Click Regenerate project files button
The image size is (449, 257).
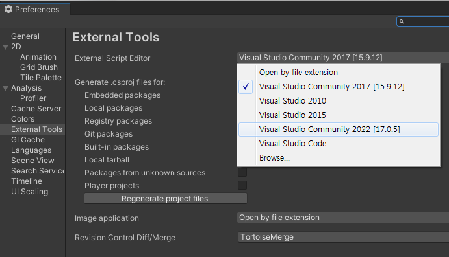click(166, 199)
